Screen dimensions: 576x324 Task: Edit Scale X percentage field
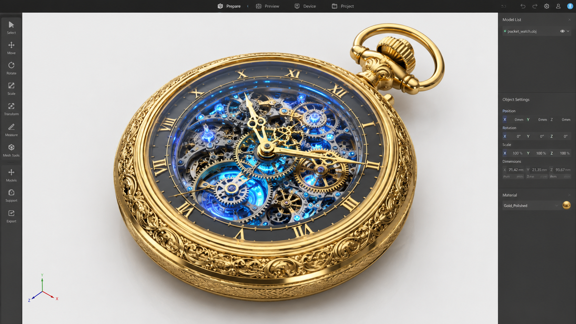pos(513,153)
